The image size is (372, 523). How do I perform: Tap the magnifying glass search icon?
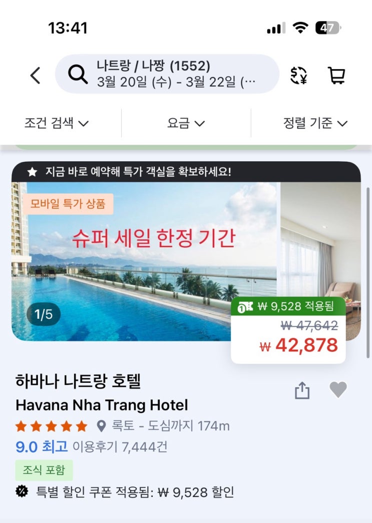[78, 75]
